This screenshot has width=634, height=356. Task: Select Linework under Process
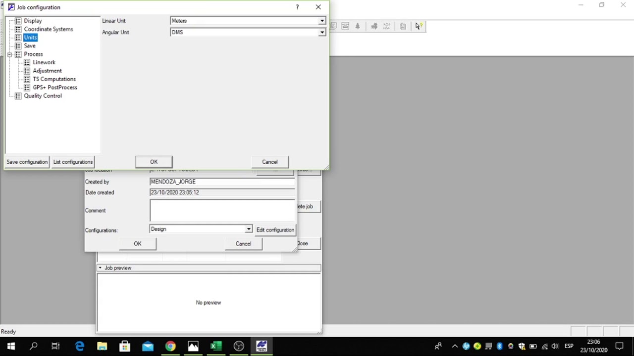(44, 63)
